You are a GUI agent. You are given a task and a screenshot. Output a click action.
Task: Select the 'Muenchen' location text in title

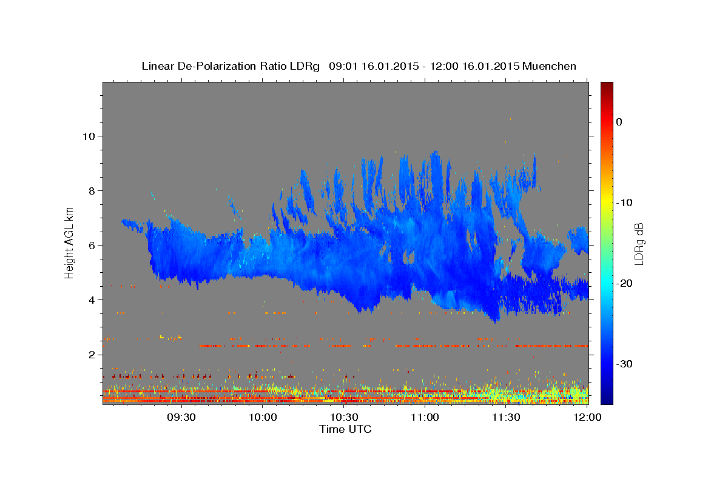coord(550,66)
